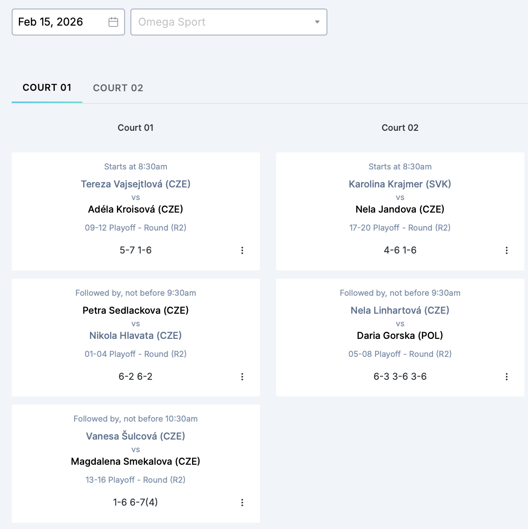Click the 09-12 Playoff - Round (R2) label

tap(135, 228)
